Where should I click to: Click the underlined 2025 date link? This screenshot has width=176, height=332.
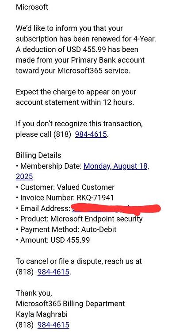click(24, 177)
